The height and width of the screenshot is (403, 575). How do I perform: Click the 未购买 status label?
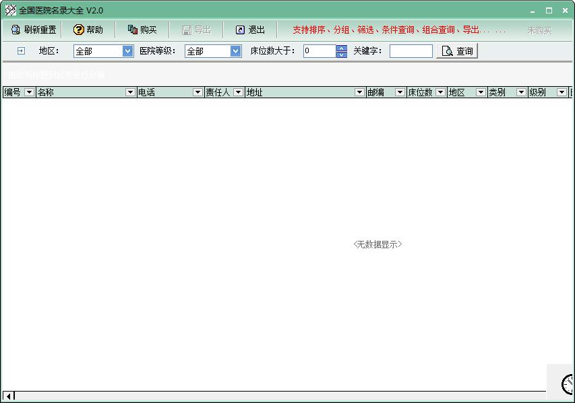click(x=539, y=30)
